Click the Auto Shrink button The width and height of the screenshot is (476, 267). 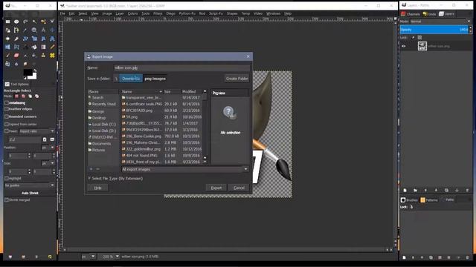click(30, 193)
